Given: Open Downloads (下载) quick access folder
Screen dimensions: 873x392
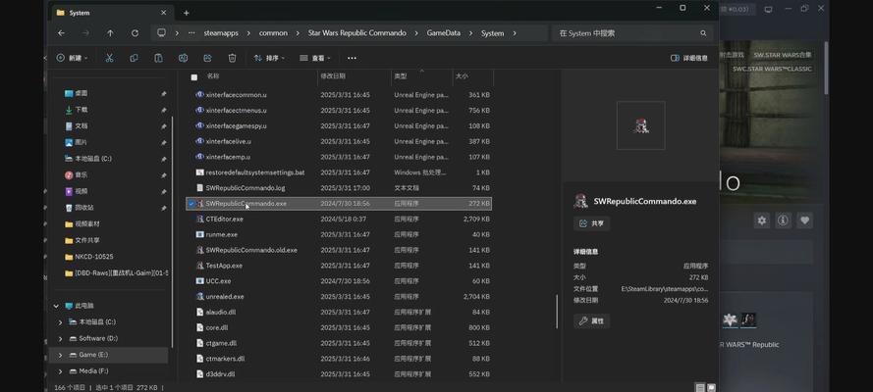Looking at the screenshot, I should pos(82,110).
